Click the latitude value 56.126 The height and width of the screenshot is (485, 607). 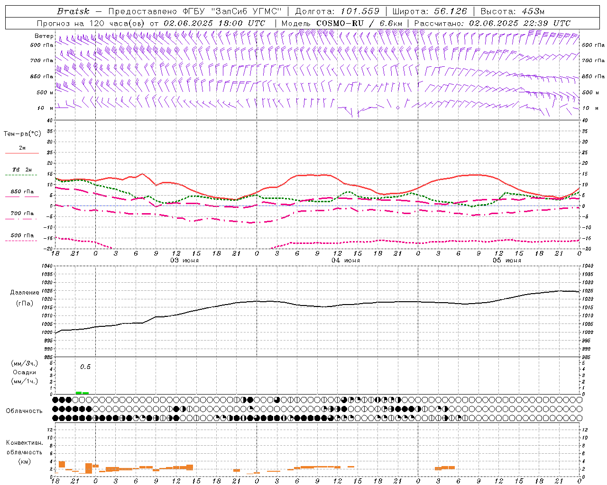451,11
